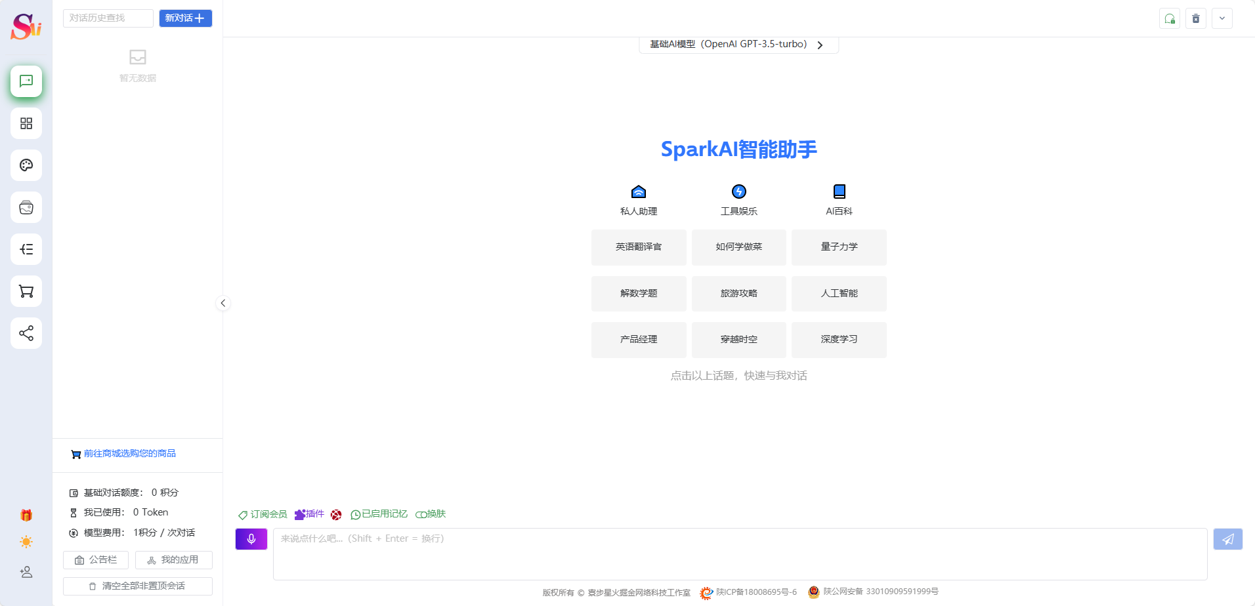The height and width of the screenshot is (606, 1255).
Task: Click the 穿越时空 topic card
Action: click(x=739, y=340)
